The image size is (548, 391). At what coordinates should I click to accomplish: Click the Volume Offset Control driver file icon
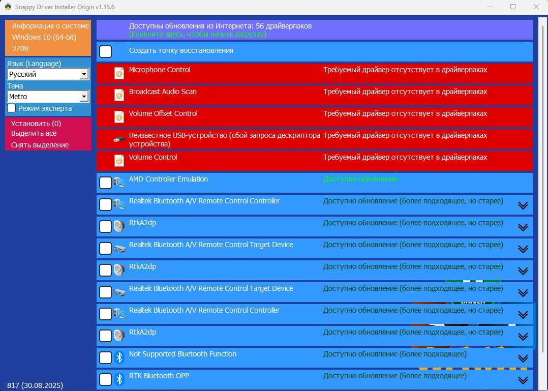pos(119,117)
